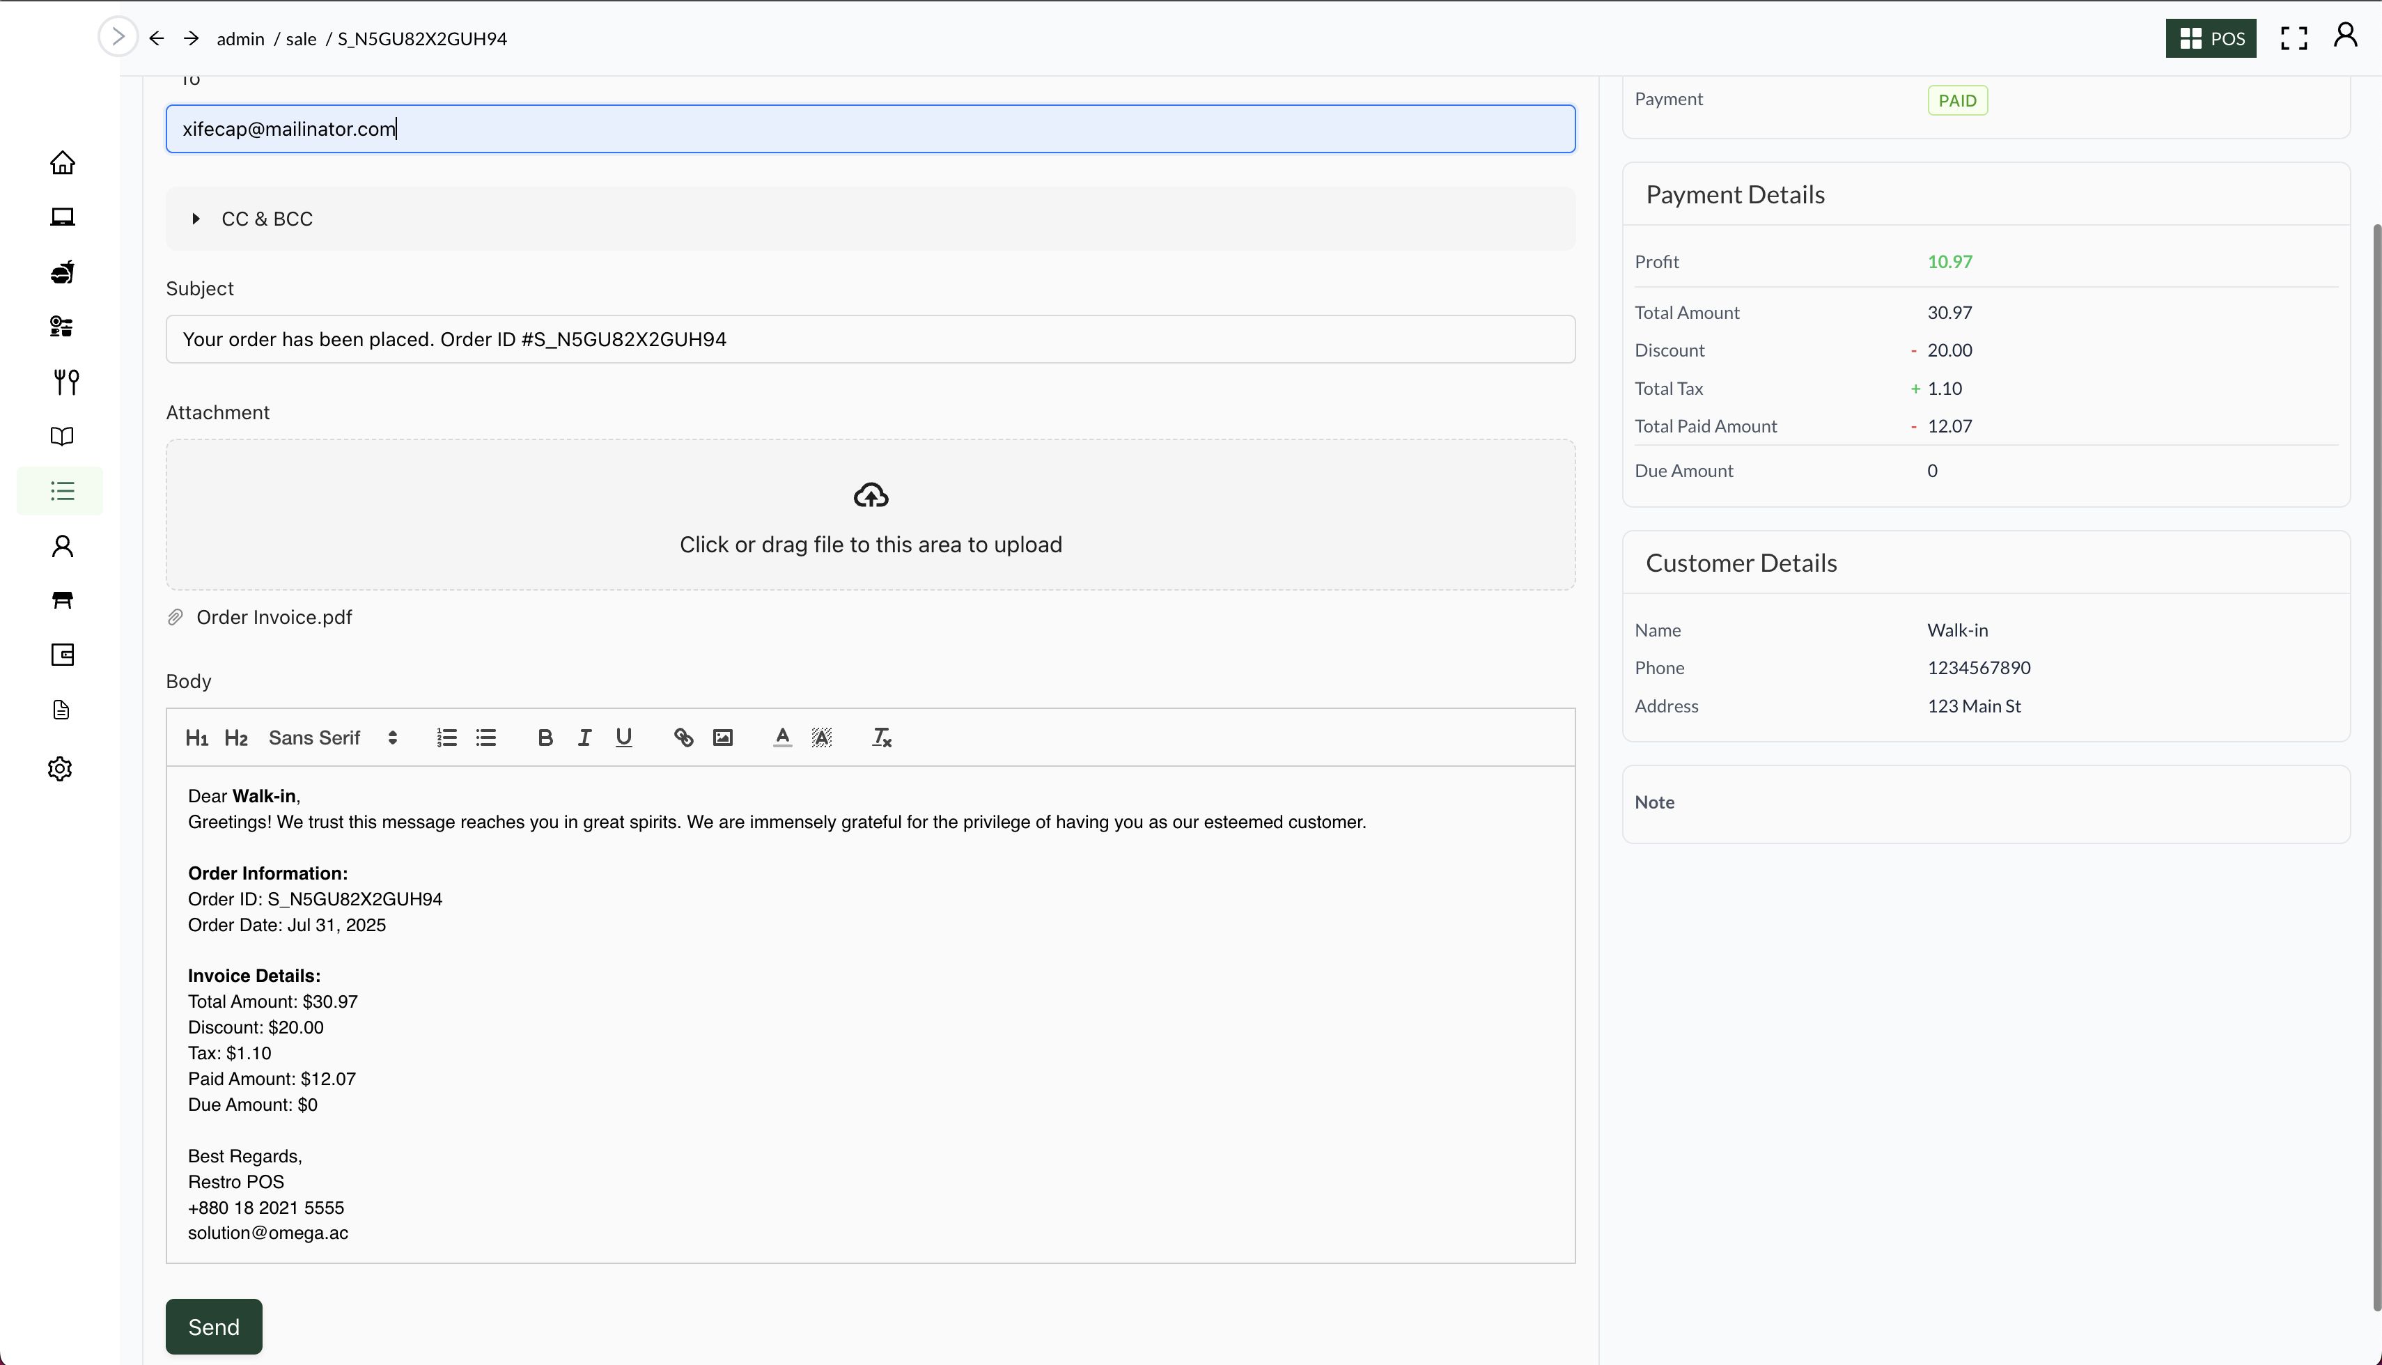2382x1365 pixels.
Task: Toggle underline formatting in editor
Action: pyautogui.click(x=623, y=738)
